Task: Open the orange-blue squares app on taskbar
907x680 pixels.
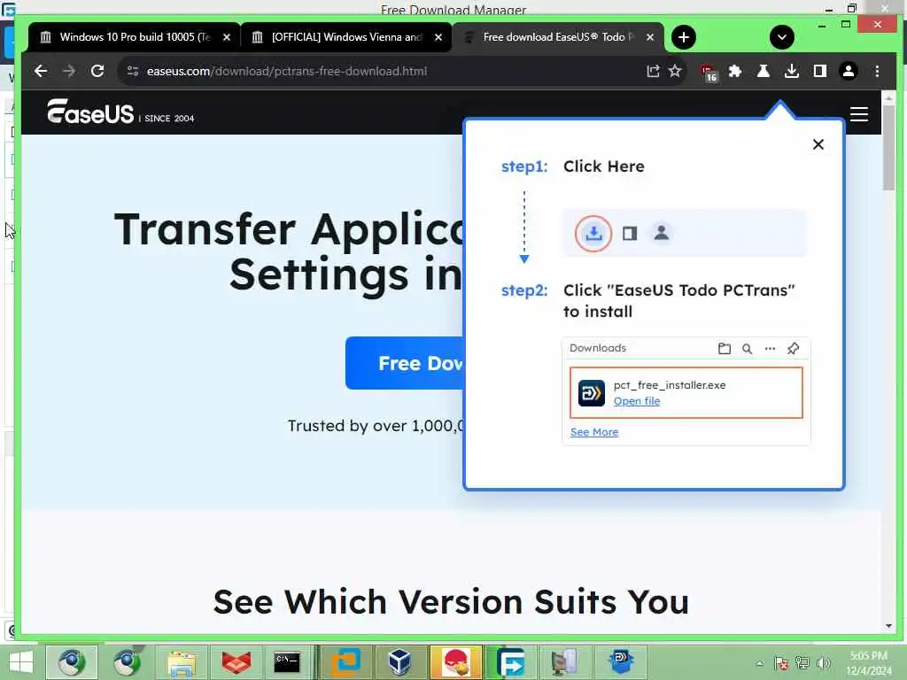Action: 345,662
